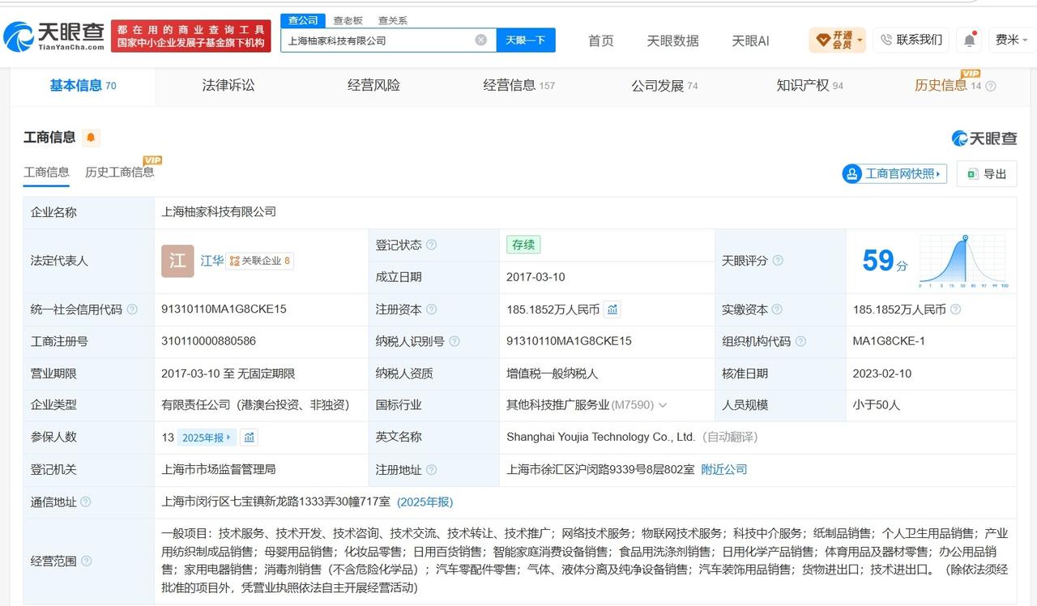Click the orange bell icon beside 工商信息
The height and width of the screenshot is (606, 1037).
coord(91,138)
